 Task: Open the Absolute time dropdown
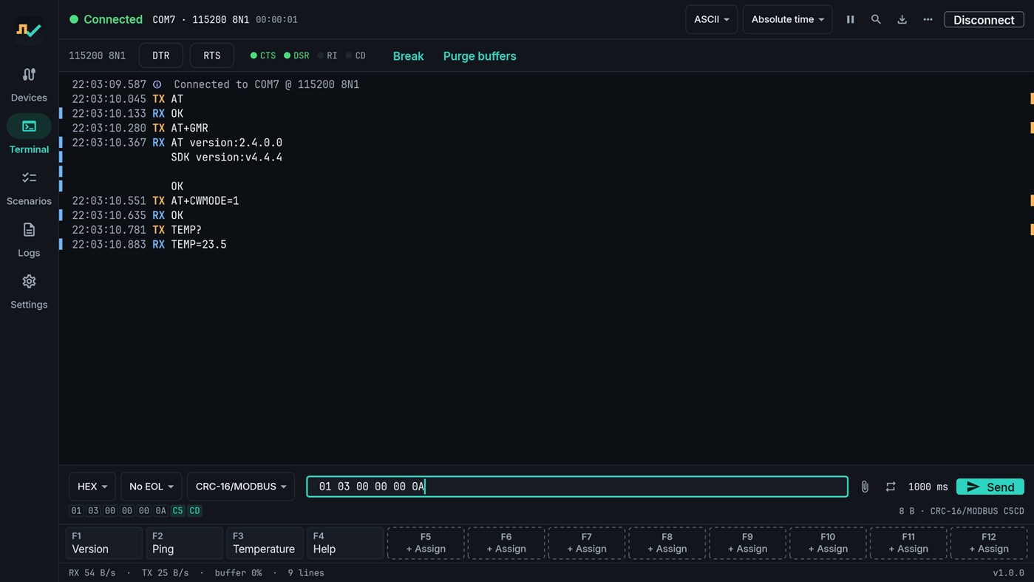pyautogui.click(x=787, y=19)
